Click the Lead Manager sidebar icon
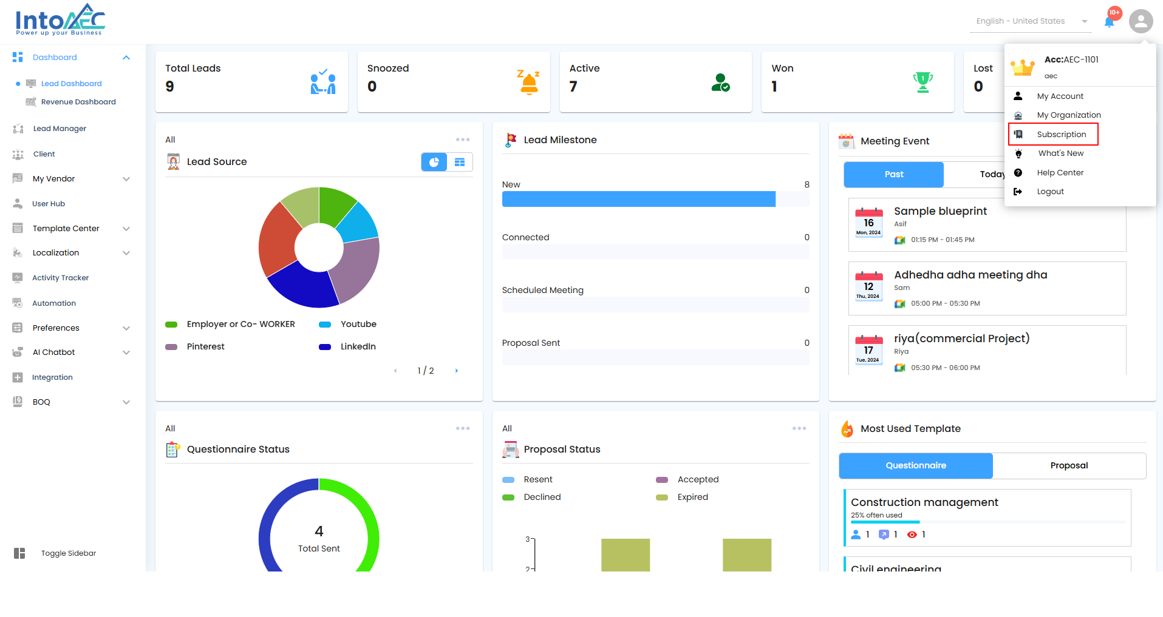1163x617 pixels. [x=18, y=129]
